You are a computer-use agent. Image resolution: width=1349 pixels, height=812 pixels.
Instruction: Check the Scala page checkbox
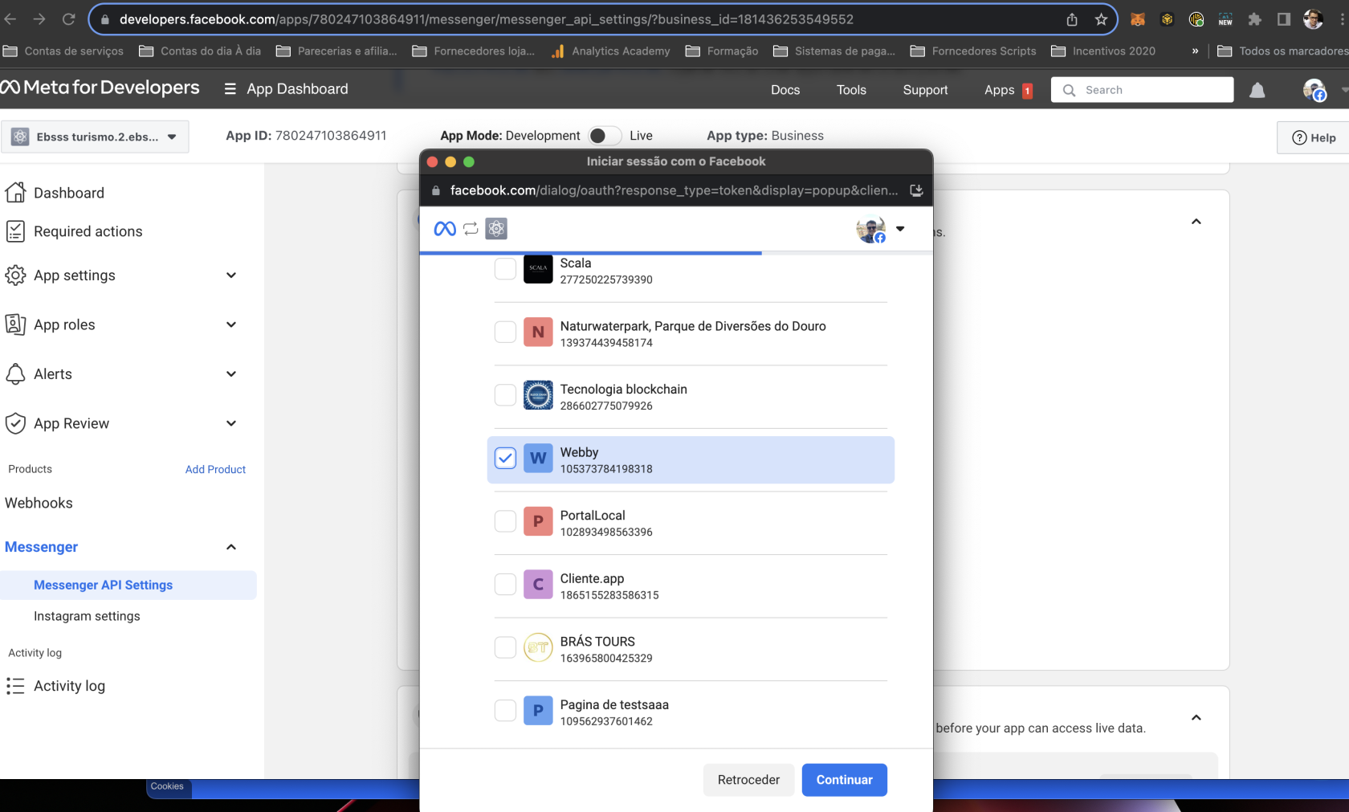(x=505, y=269)
